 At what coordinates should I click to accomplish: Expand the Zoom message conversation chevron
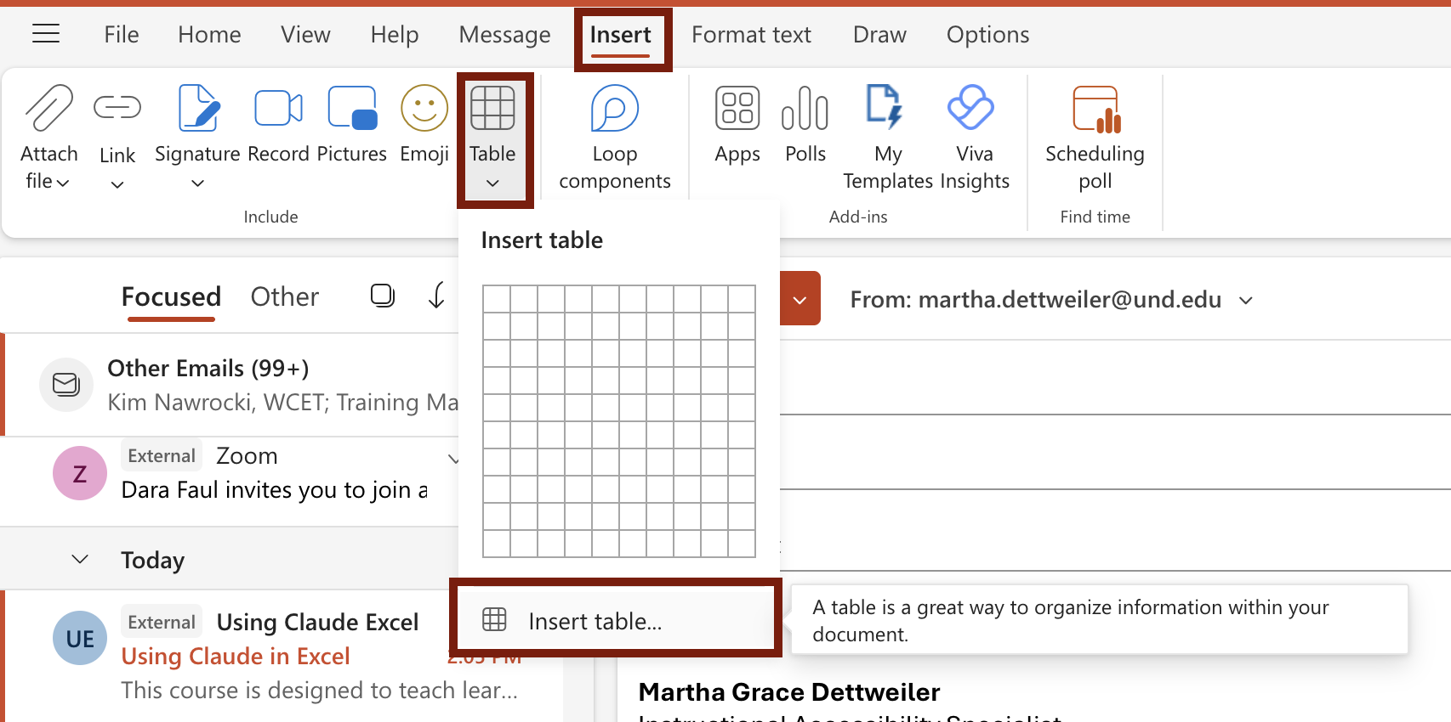(453, 459)
